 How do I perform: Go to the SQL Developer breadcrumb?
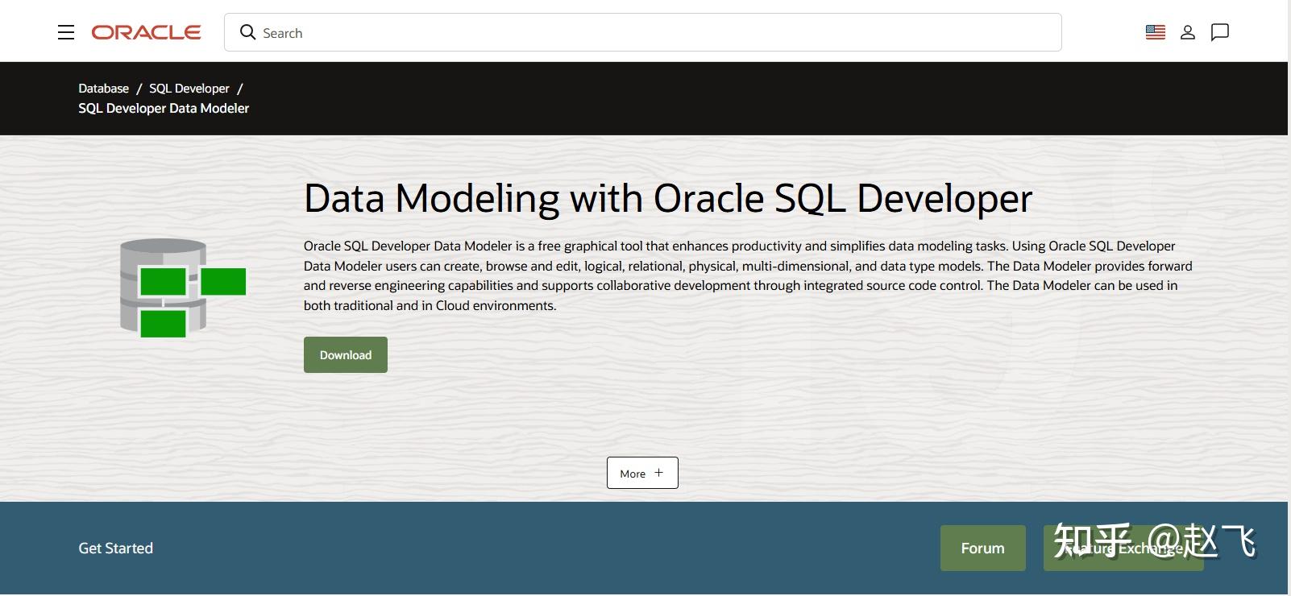(189, 89)
